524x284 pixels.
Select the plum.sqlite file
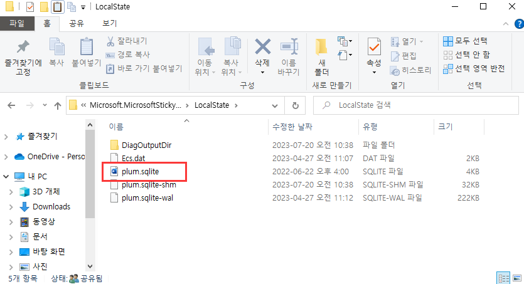(x=141, y=172)
